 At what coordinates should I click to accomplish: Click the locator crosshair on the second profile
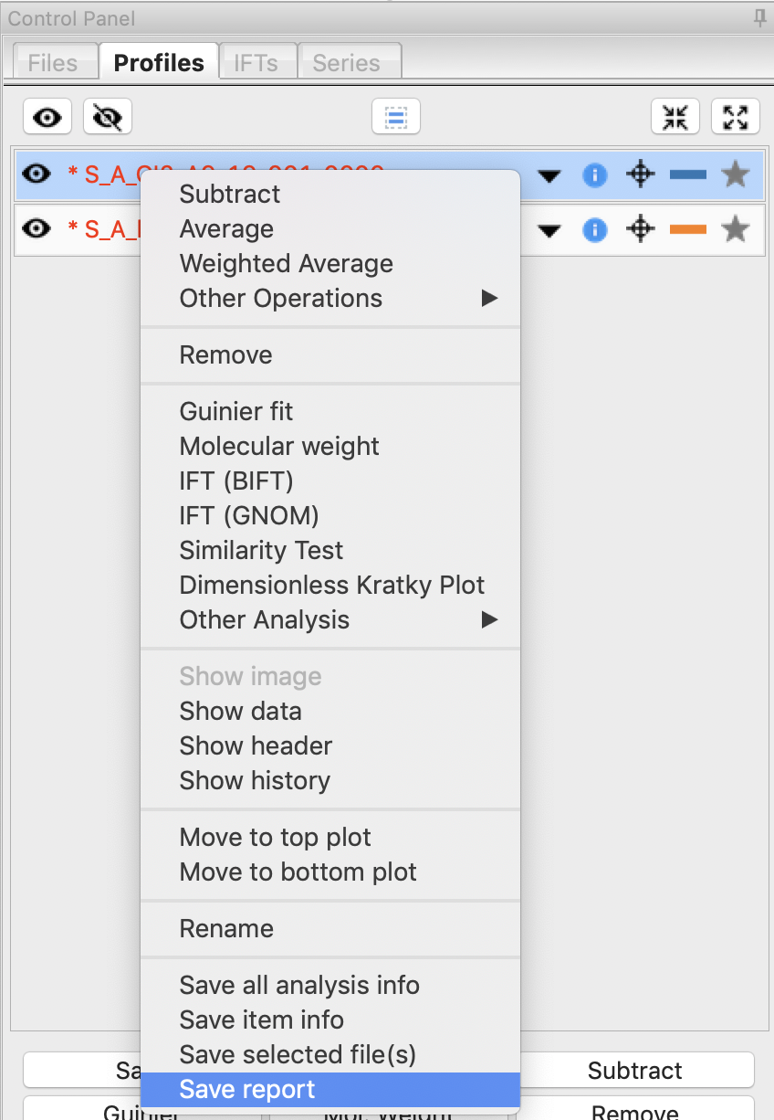point(641,229)
